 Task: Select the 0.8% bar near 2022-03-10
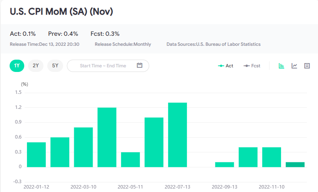(83, 147)
